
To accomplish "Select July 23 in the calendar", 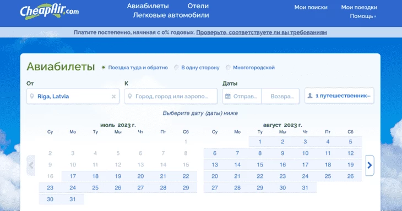I will tap(50, 188).
